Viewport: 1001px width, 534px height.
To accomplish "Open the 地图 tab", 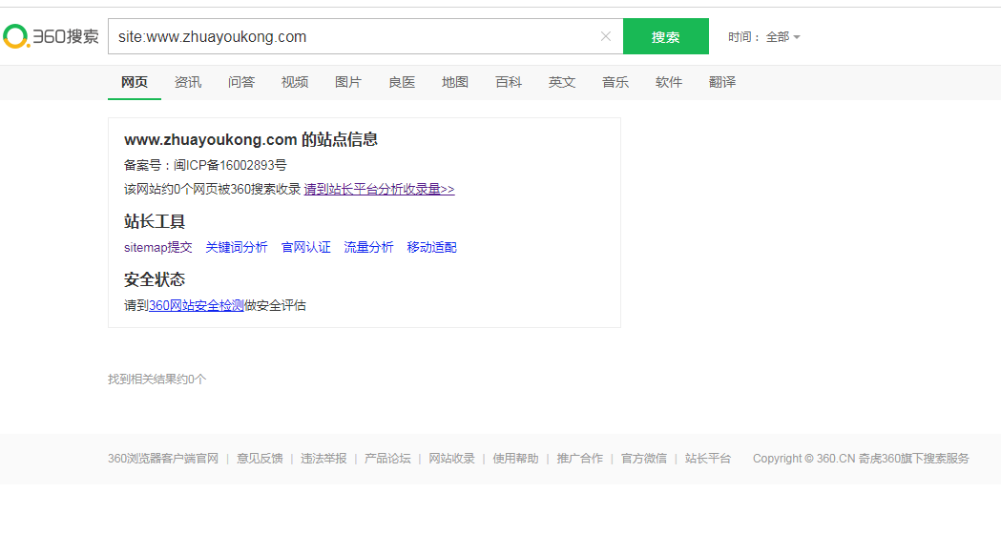I will 455,82.
